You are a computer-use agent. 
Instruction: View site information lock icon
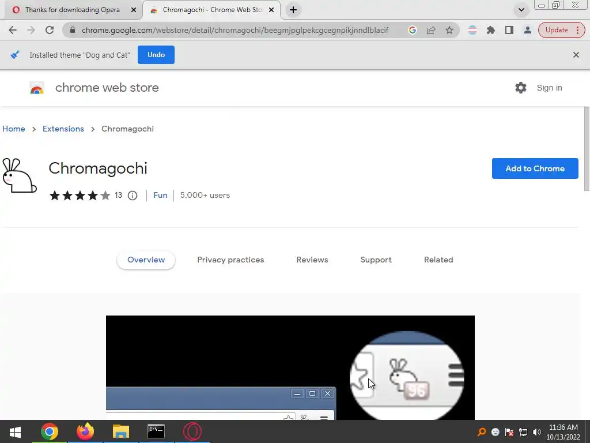tap(73, 30)
